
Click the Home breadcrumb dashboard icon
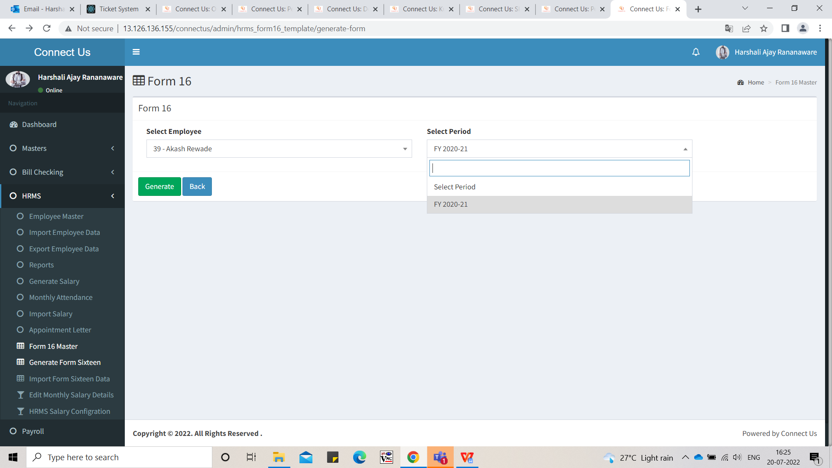[741, 82]
